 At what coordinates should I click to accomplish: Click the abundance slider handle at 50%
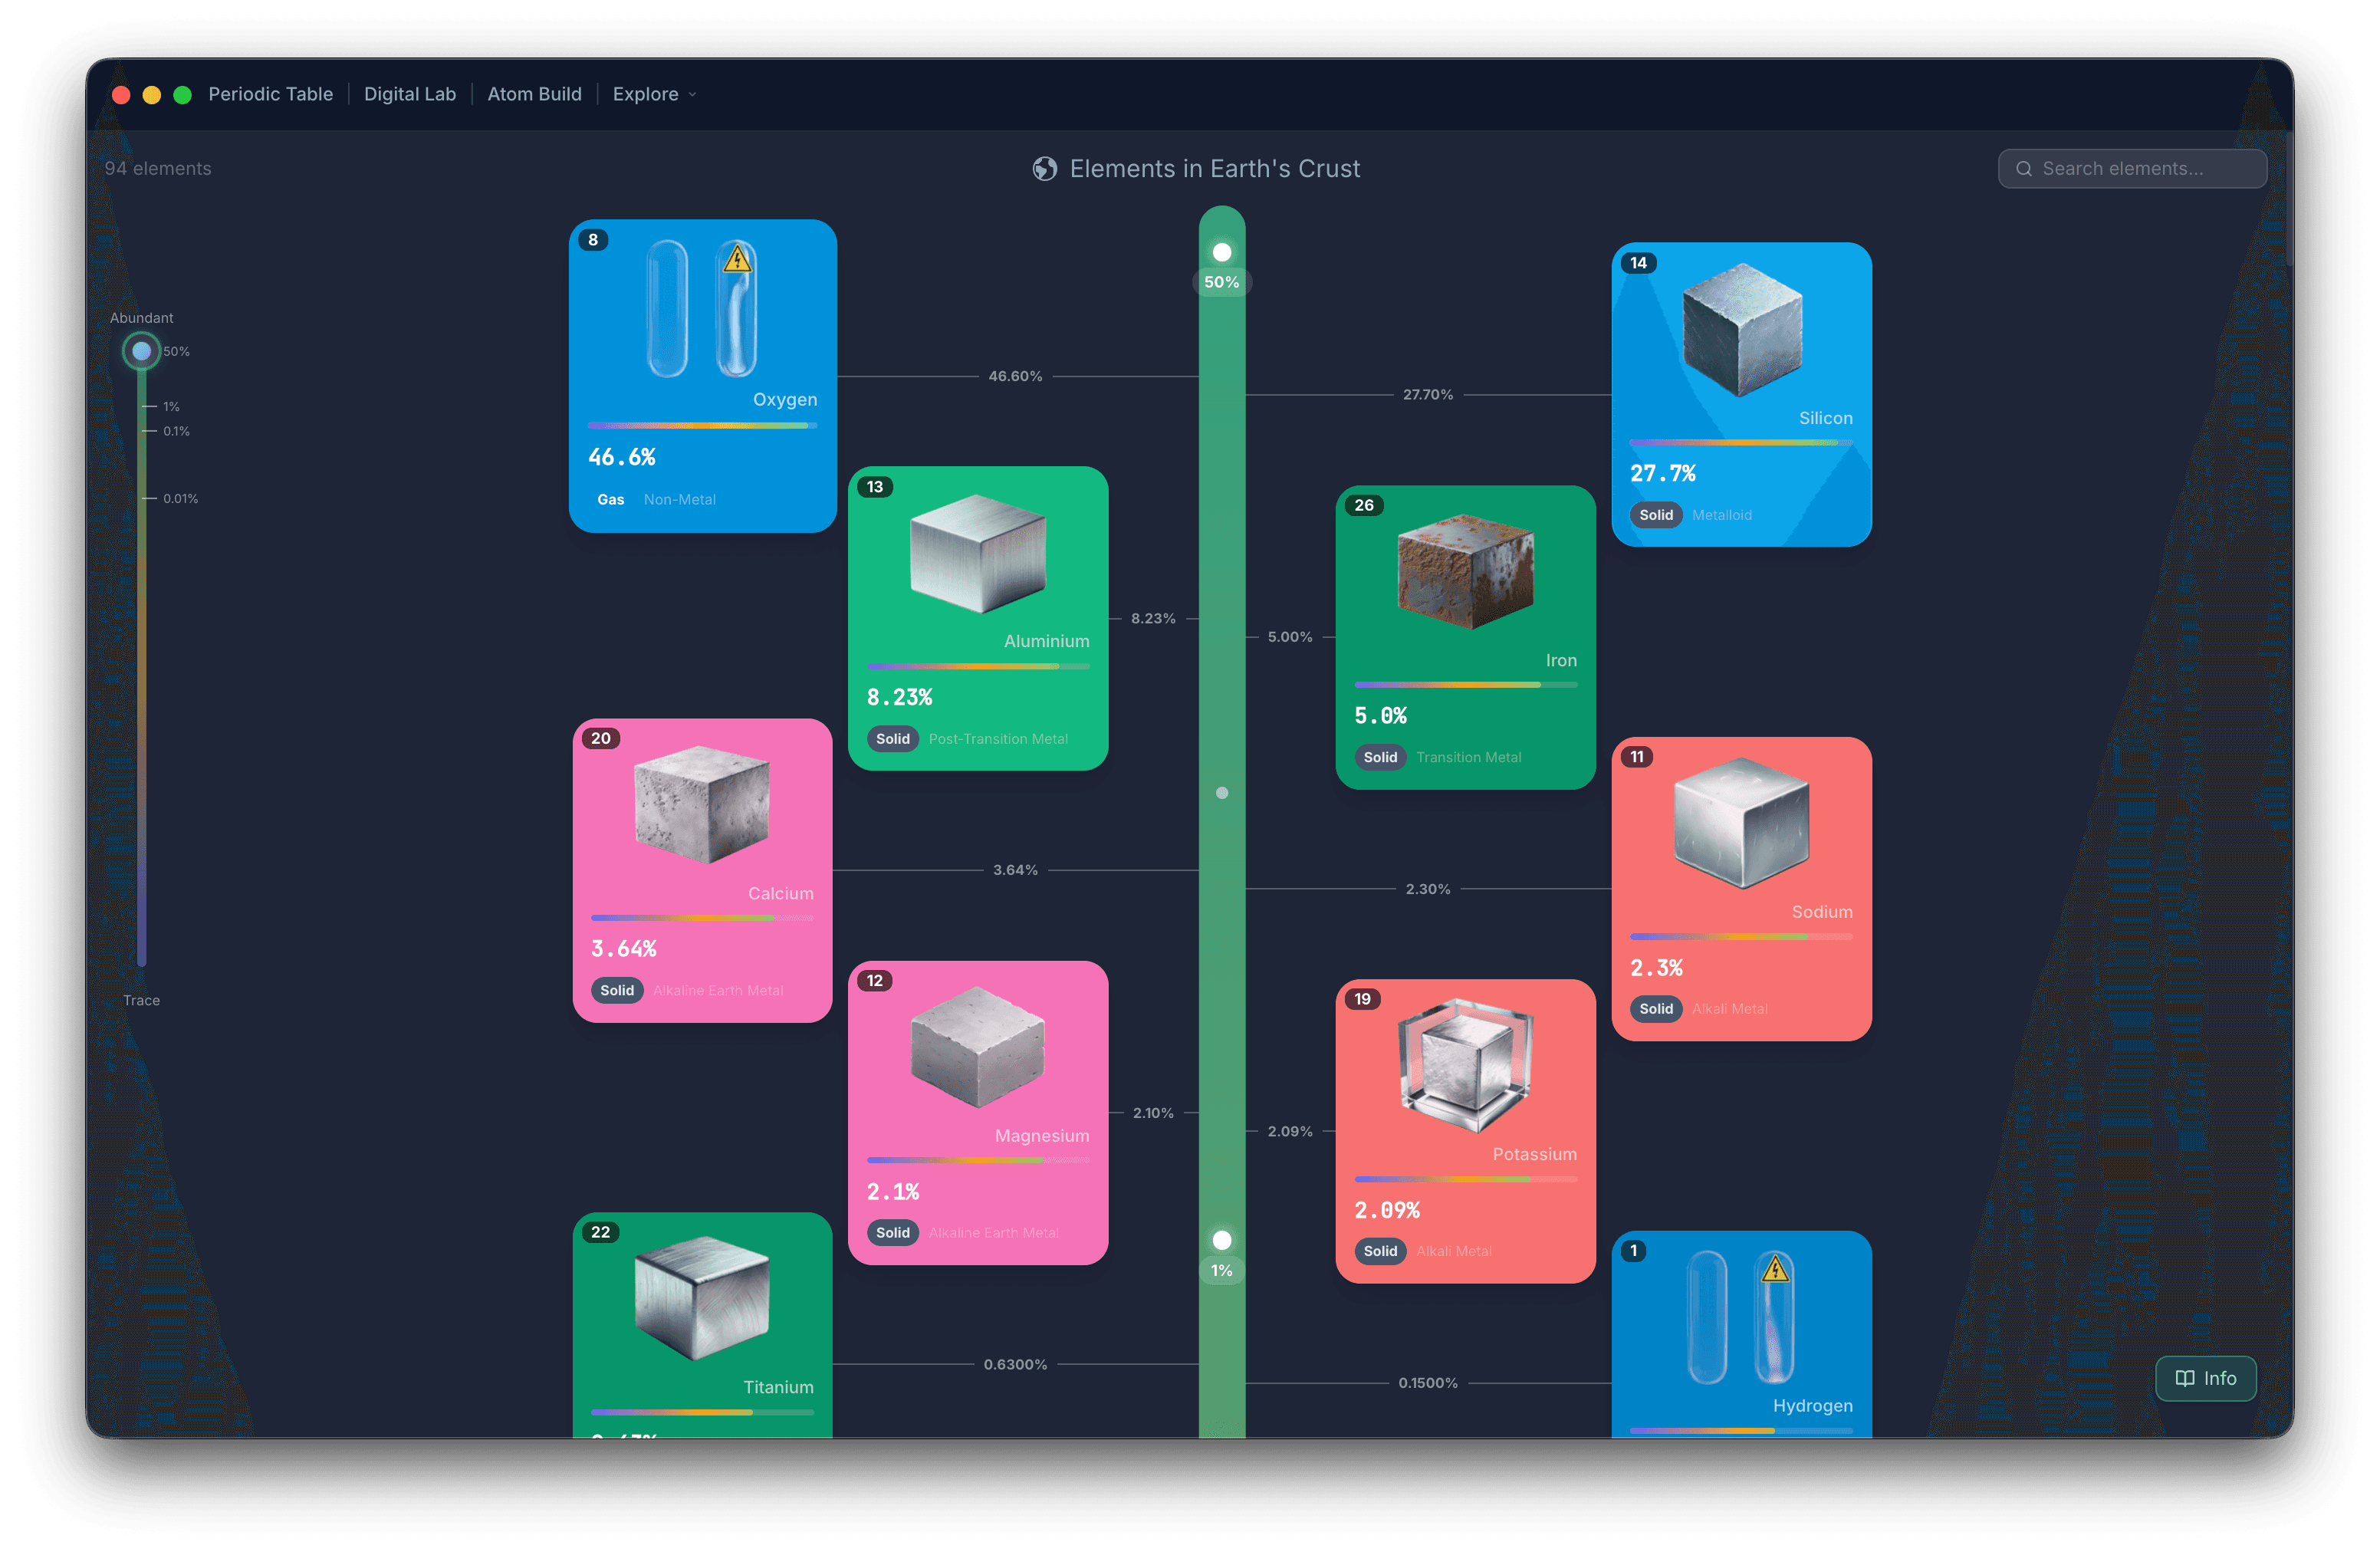click(142, 351)
